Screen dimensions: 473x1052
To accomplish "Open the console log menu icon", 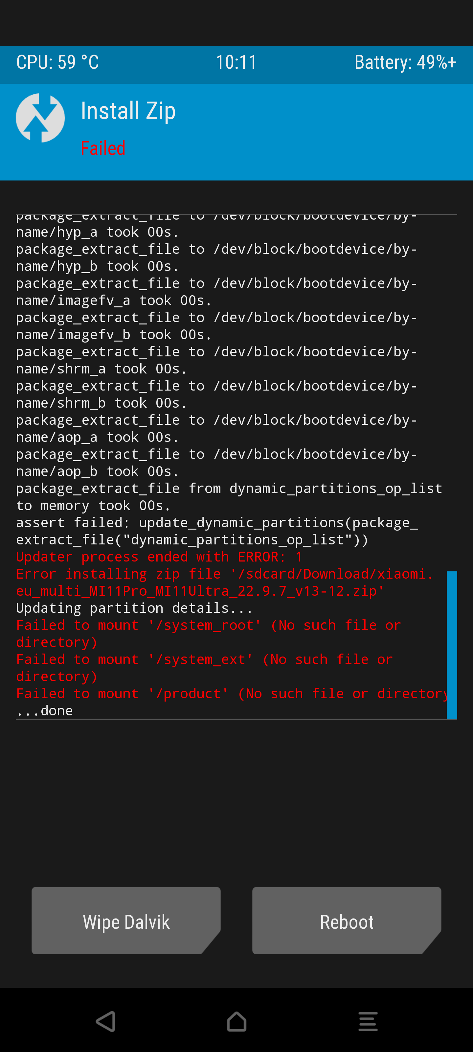I will 368,1021.
